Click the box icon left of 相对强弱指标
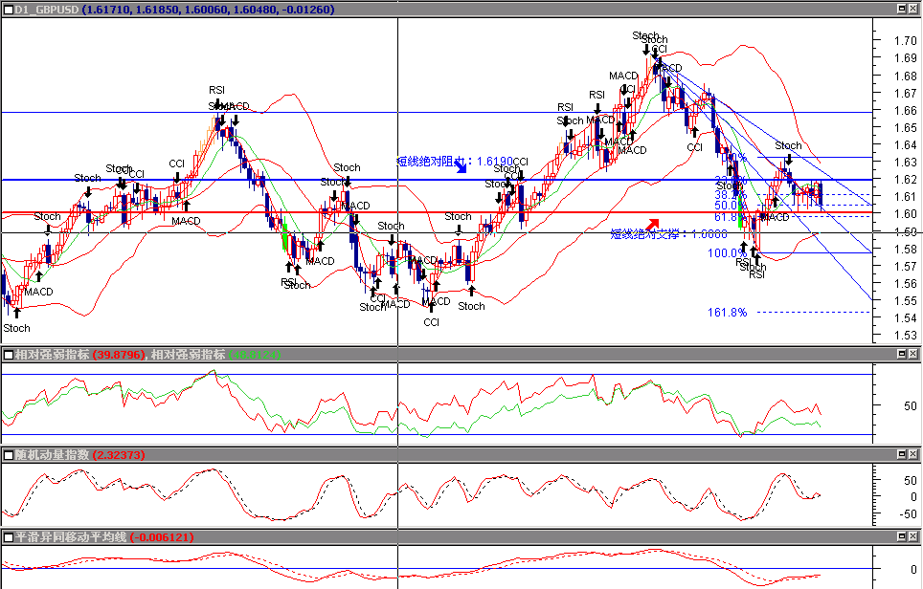 [x=8, y=355]
